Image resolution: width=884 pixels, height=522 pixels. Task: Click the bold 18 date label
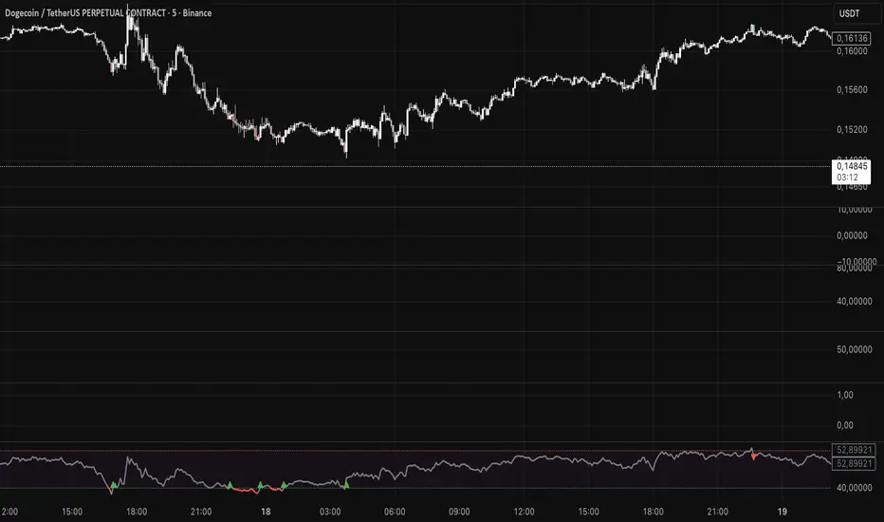[x=266, y=512]
